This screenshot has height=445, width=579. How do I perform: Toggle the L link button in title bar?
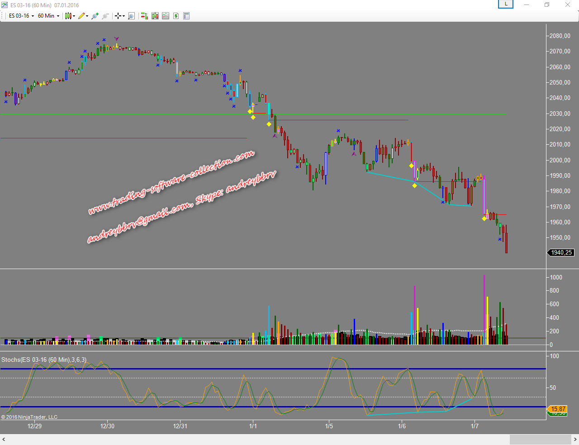pyautogui.click(x=505, y=5)
